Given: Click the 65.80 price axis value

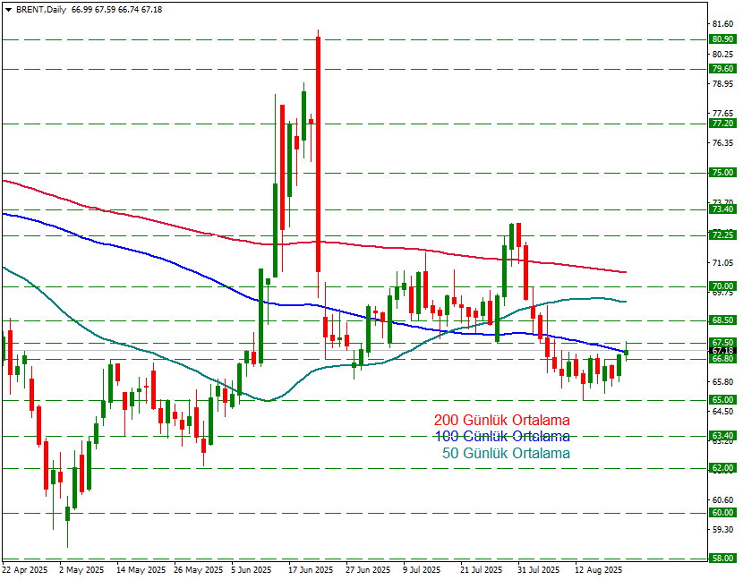Looking at the screenshot, I should point(722,382).
